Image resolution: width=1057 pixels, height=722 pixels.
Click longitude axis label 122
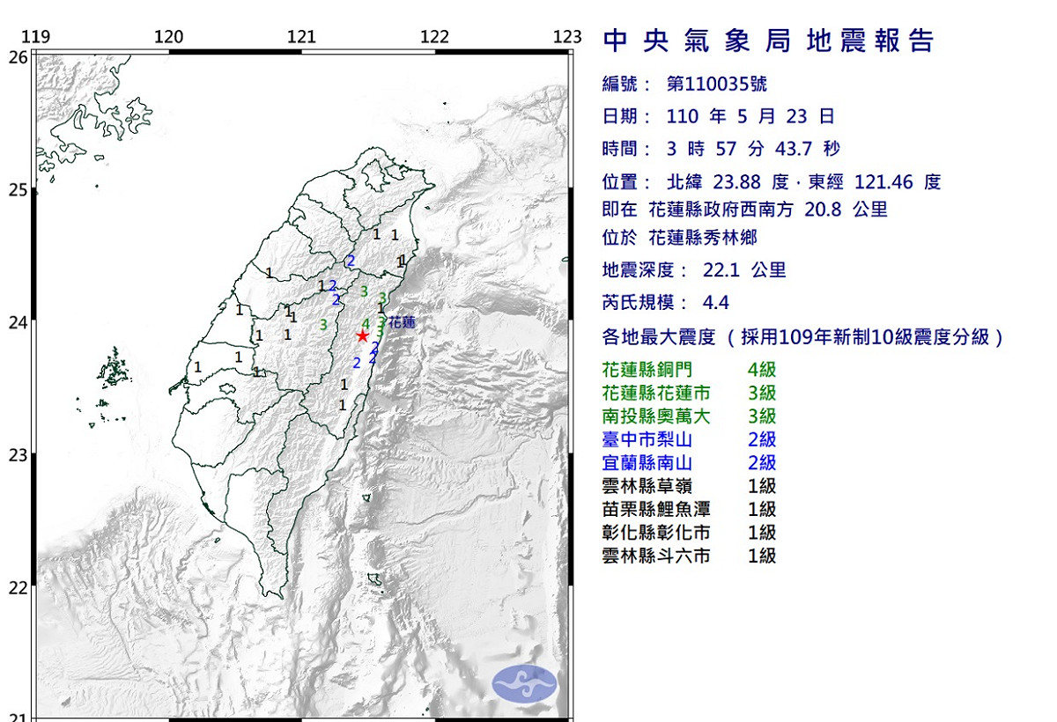(435, 36)
